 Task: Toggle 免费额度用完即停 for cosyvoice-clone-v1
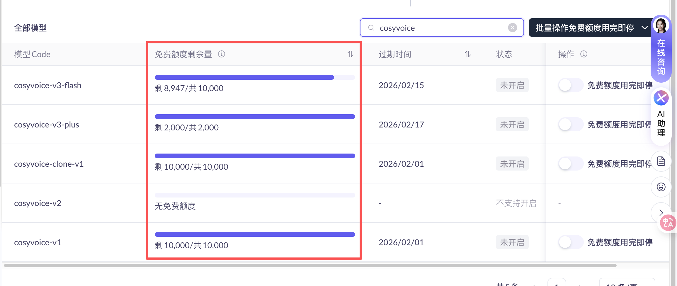570,164
